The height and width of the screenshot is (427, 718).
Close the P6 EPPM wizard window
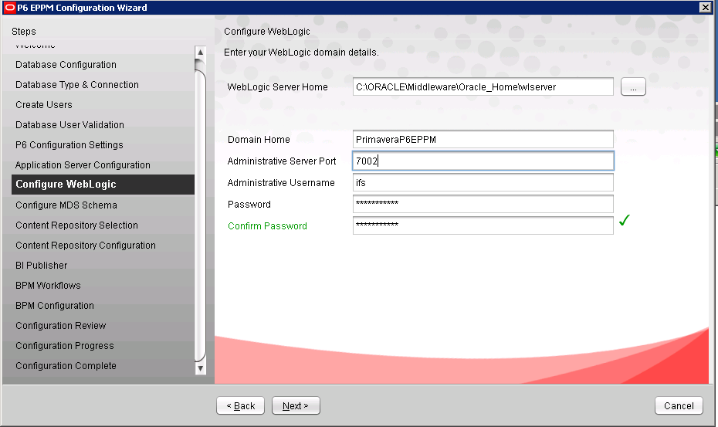pos(705,8)
